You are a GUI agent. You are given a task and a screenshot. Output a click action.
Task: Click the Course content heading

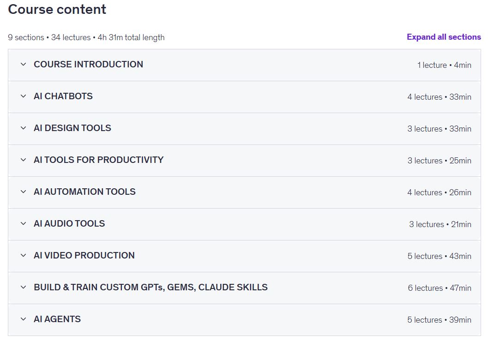click(57, 9)
